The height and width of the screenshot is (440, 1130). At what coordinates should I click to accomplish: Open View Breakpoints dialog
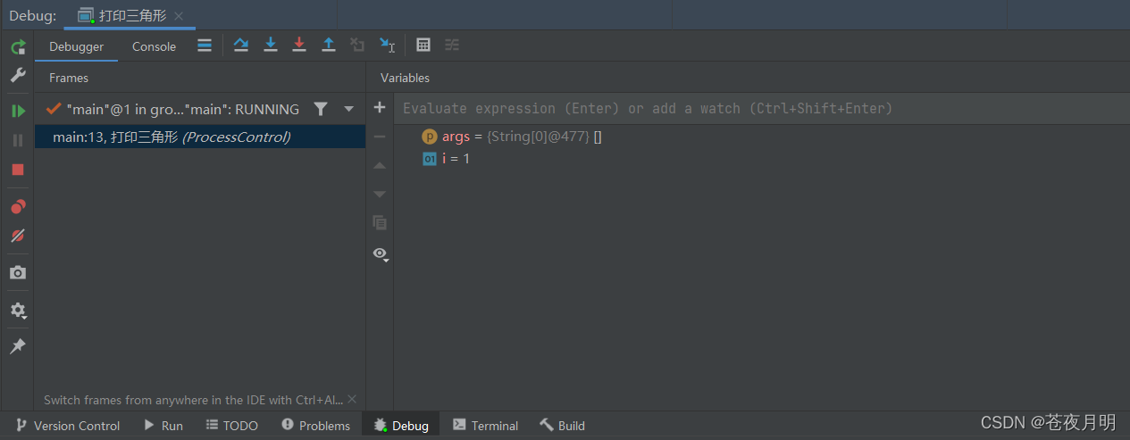tap(18, 206)
